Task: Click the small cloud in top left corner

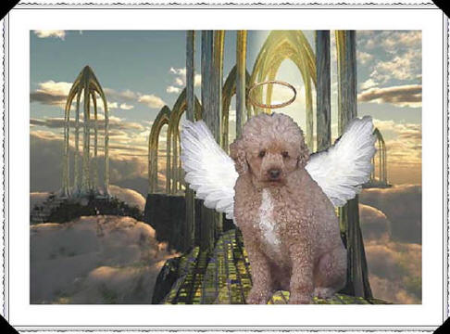Action: [x=49, y=34]
